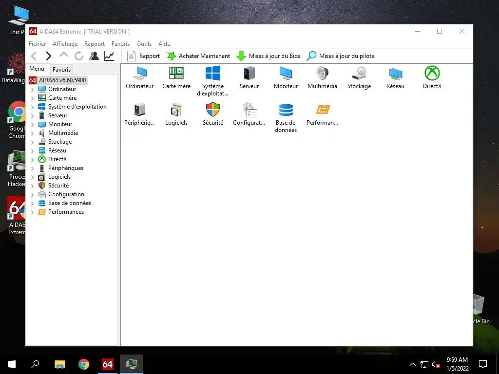Screen dimensions: 499x374
Task: Click the forward navigation arrow
Action: click(48, 56)
